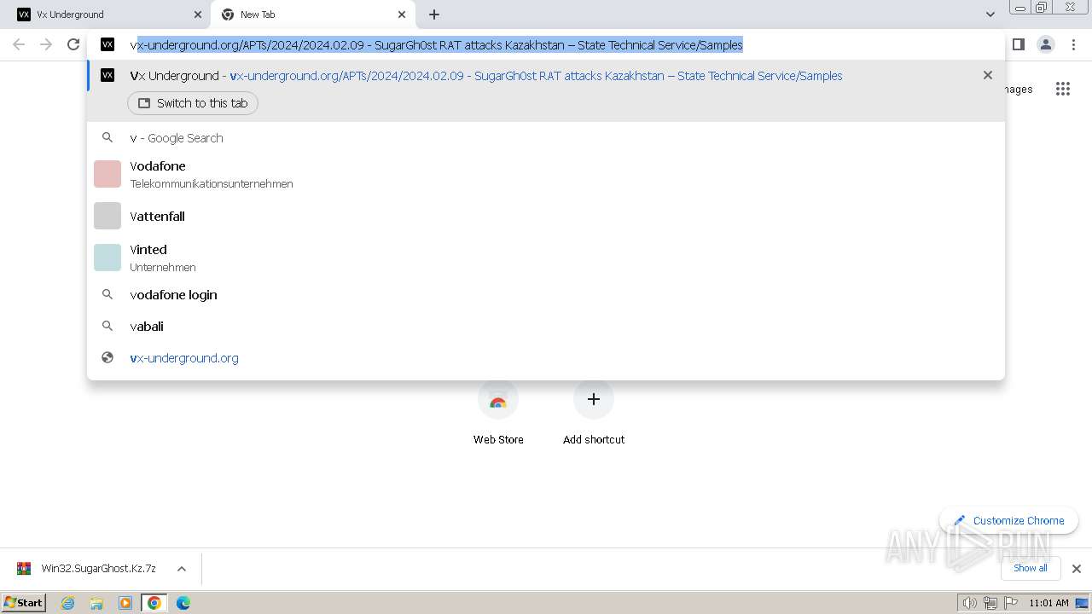Image resolution: width=1092 pixels, height=614 pixels.
Task: Toggle the side panel icon
Action: point(1018,44)
